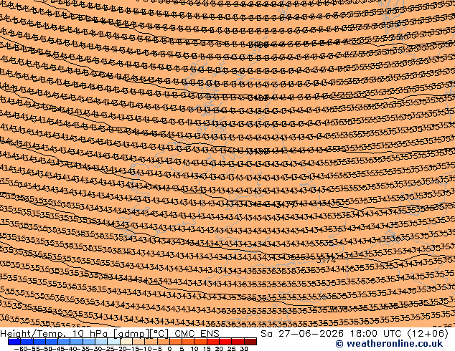Select the darkest blue legend swatch

(14, 342)
